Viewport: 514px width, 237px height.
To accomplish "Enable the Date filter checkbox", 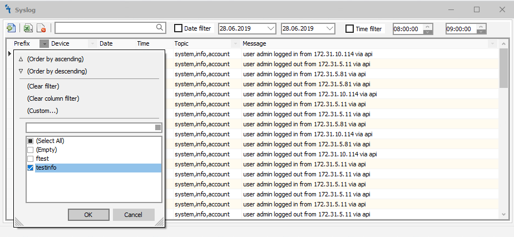I will 179,28.
